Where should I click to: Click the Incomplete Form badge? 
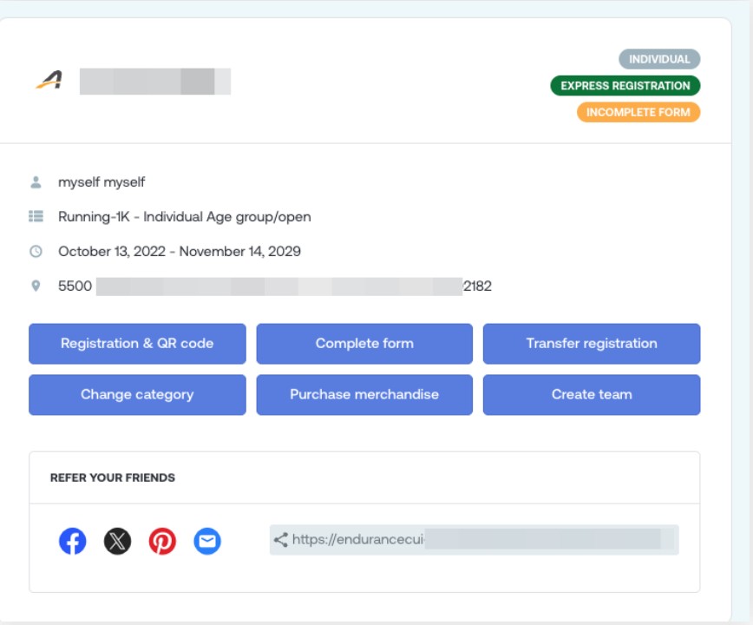click(x=638, y=112)
